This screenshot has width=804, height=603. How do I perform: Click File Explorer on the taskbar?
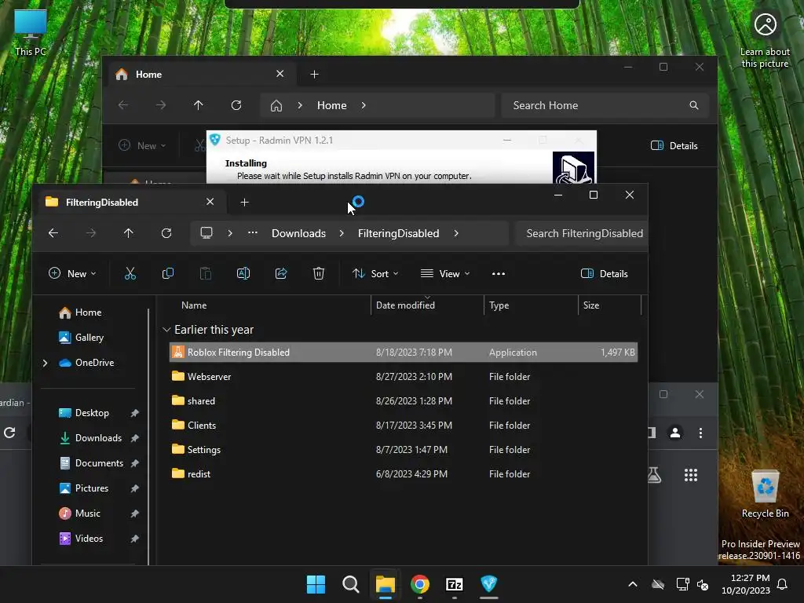385,584
